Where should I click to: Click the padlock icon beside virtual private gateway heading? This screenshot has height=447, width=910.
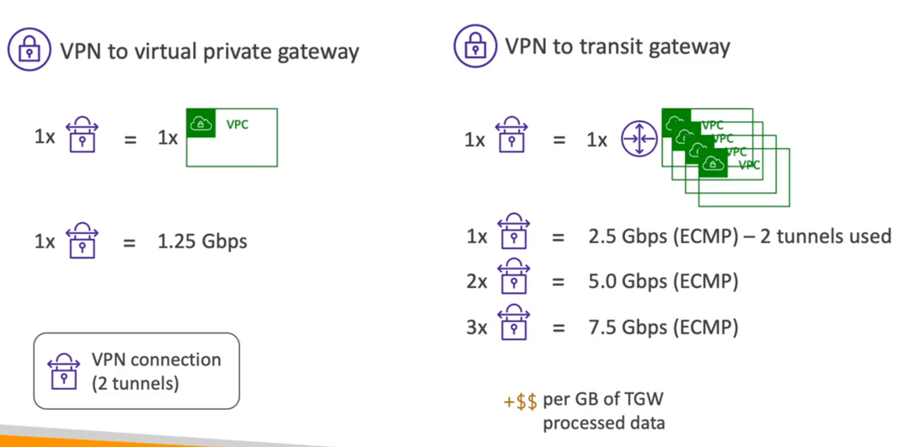click(x=28, y=51)
